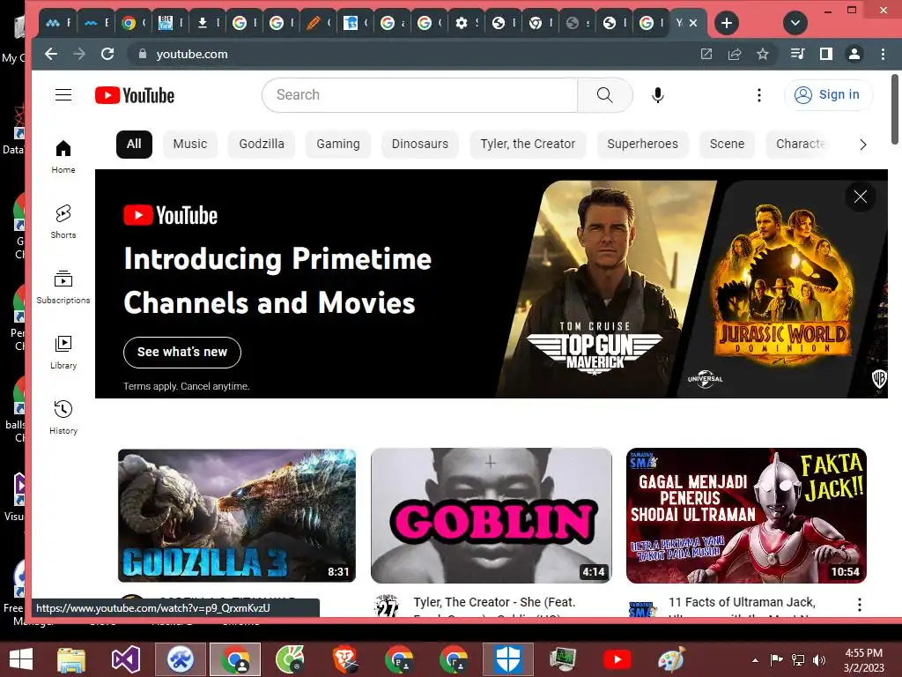Viewport: 902px width, 677px height.
Task: Open a new browser tab
Action: [x=727, y=23]
